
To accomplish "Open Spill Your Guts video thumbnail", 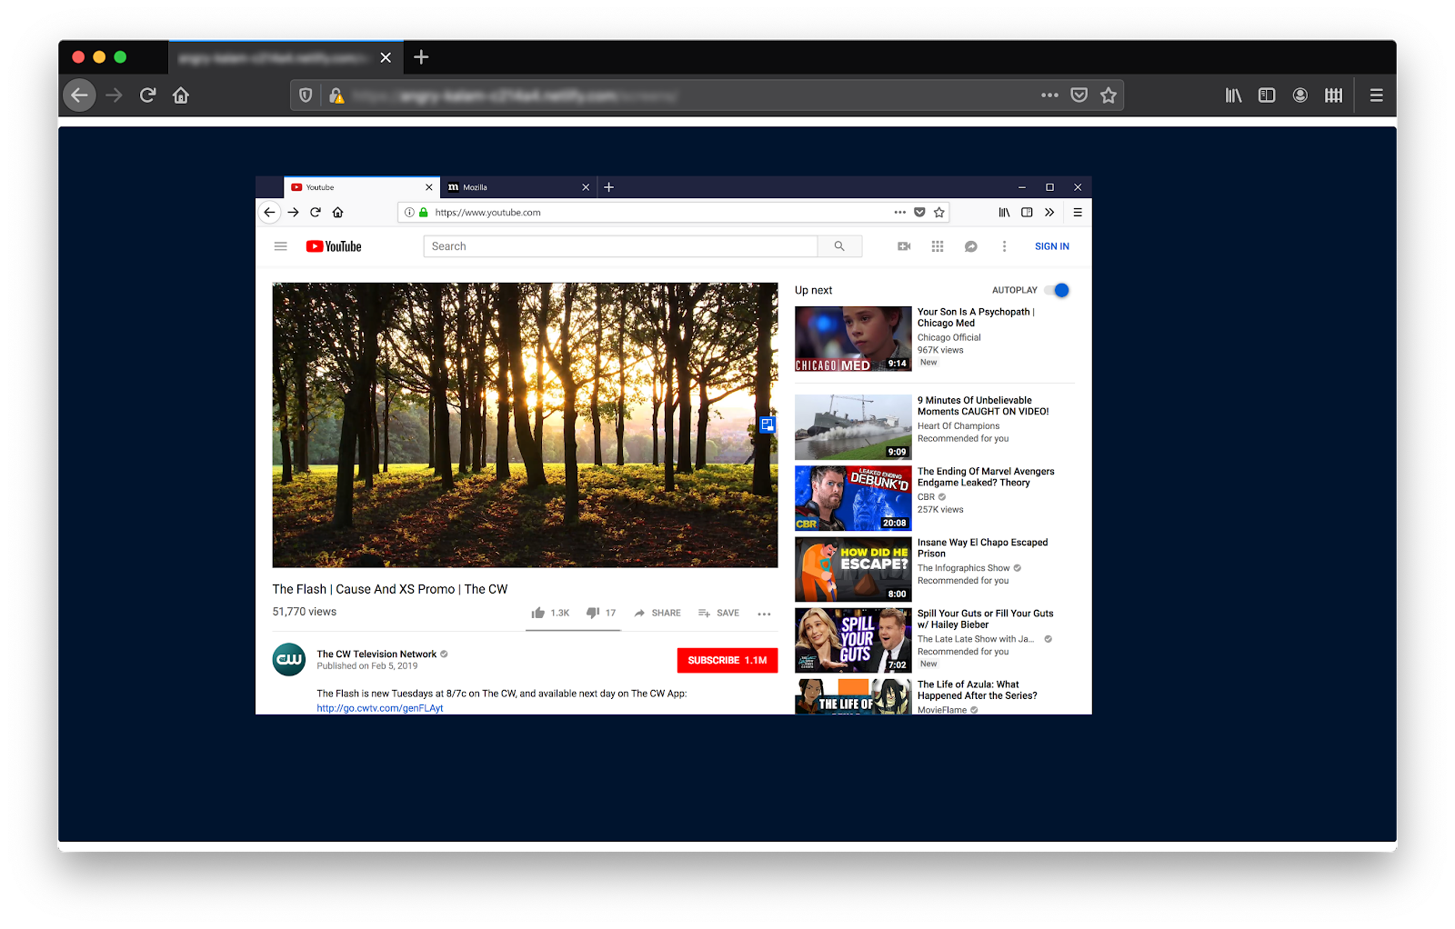I will 853,640.
